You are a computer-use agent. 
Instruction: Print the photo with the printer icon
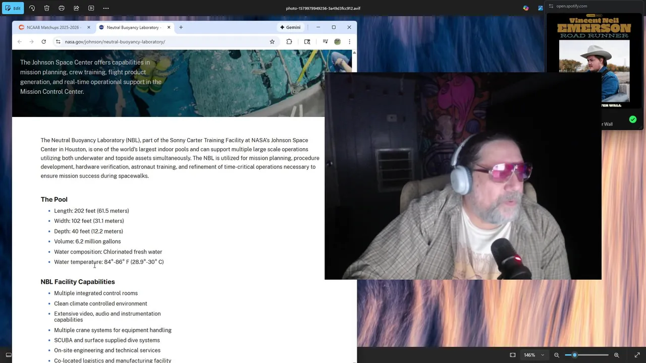pyautogui.click(x=62, y=8)
